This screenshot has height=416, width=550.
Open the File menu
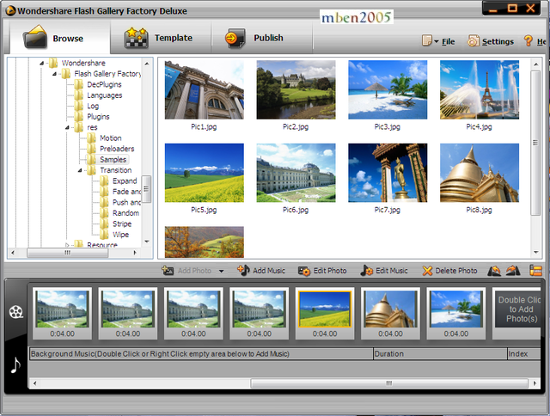[x=448, y=42]
